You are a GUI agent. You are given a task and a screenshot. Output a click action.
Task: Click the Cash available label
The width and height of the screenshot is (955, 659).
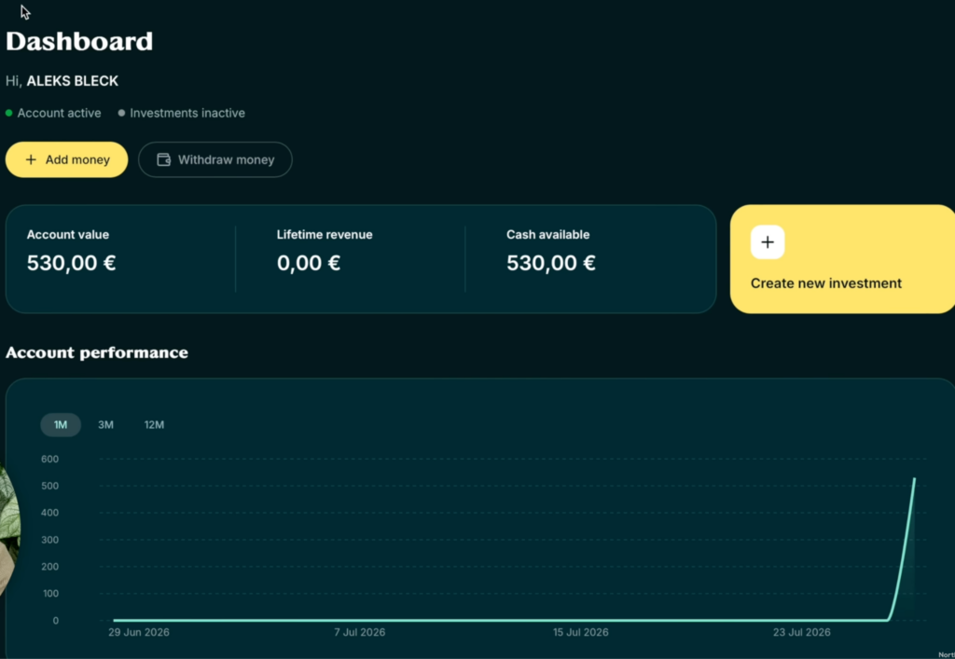[547, 234]
